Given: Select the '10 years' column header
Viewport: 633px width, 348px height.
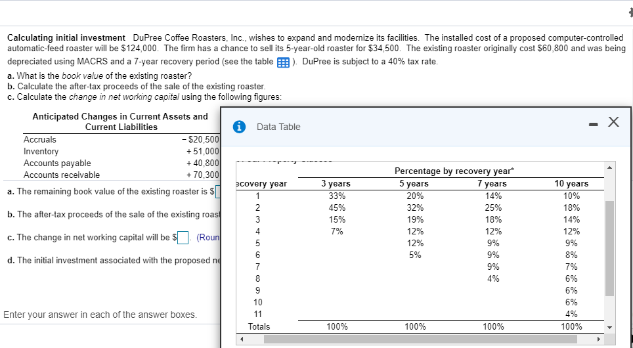Looking at the screenshot, I should (571, 184).
